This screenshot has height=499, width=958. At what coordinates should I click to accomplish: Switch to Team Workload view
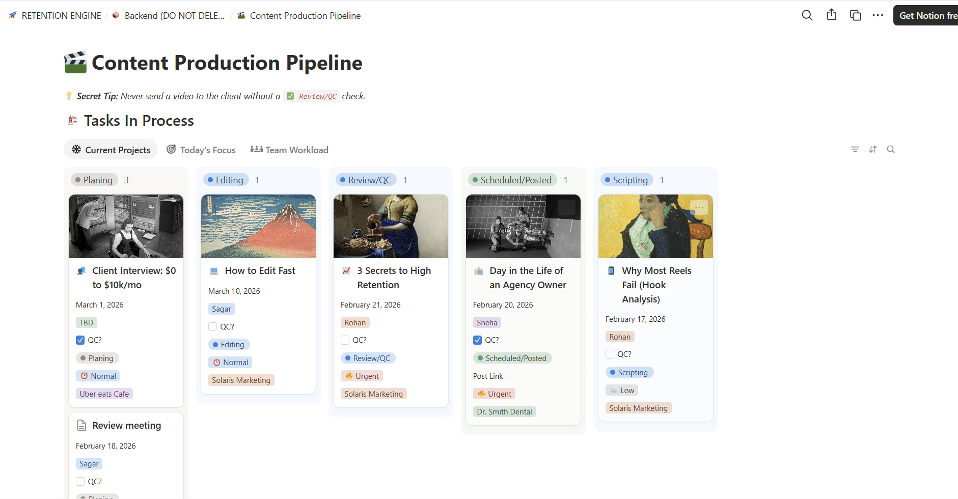(289, 150)
